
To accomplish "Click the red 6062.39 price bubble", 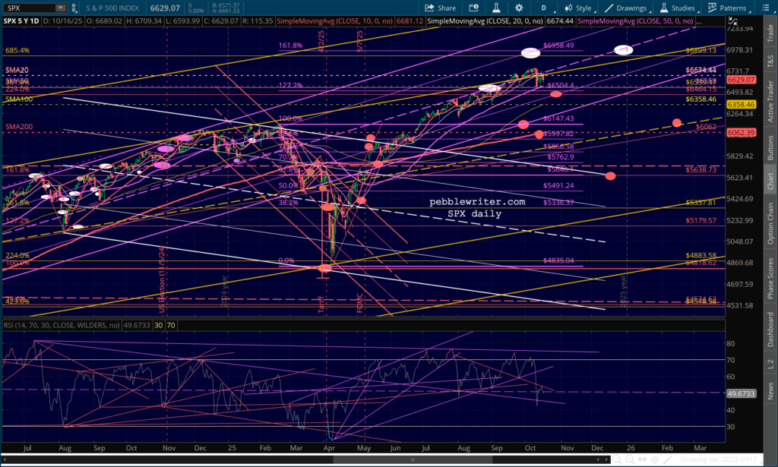I will click(x=741, y=132).
